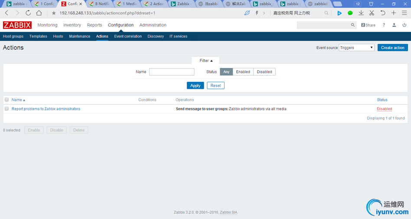Open a new tab with plus icon
411x219 pixels.
tap(394, 13)
